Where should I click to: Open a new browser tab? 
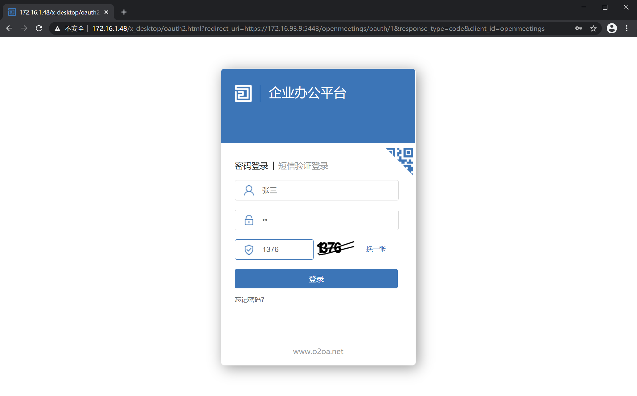click(x=124, y=12)
